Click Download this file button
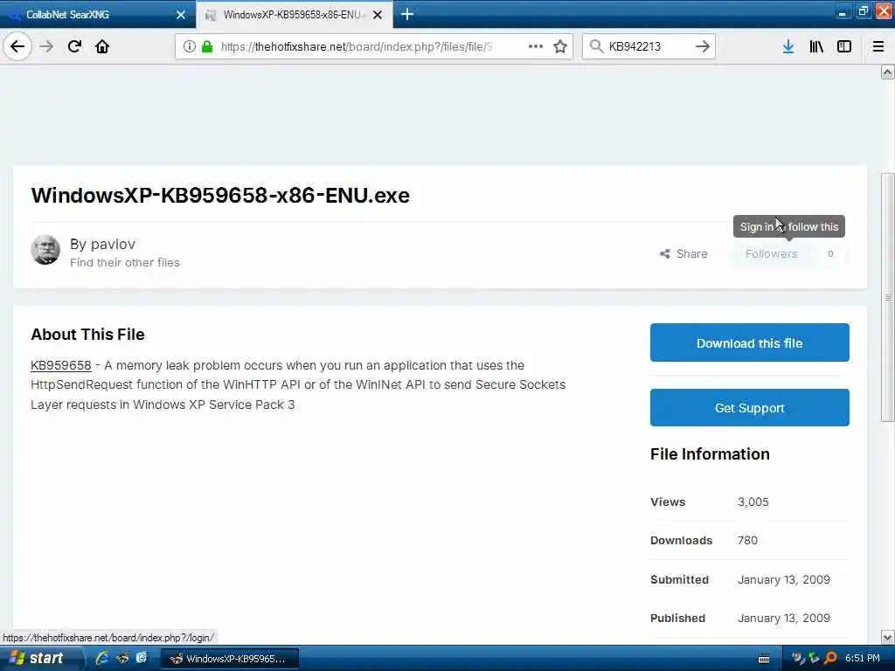The height and width of the screenshot is (671, 895). (x=749, y=342)
